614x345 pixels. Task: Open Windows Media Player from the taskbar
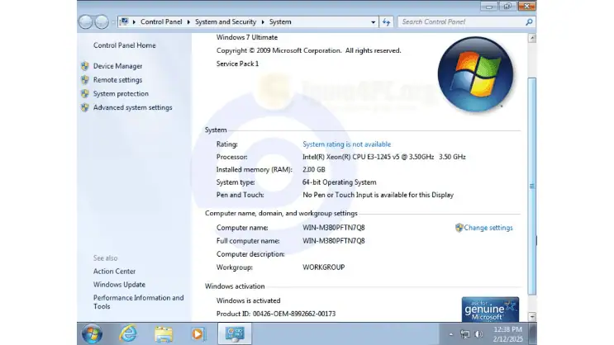click(197, 333)
